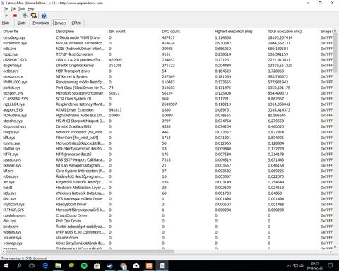This screenshot has height=271, width=339.
Task: Click the green-blue toolbar icon beside Stop
Action: (25, 16)
